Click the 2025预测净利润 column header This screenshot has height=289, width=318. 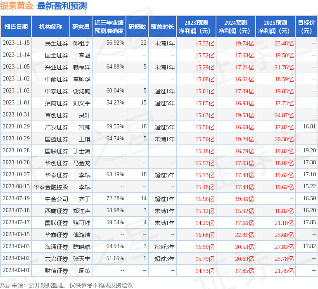[x=275, y=26]
